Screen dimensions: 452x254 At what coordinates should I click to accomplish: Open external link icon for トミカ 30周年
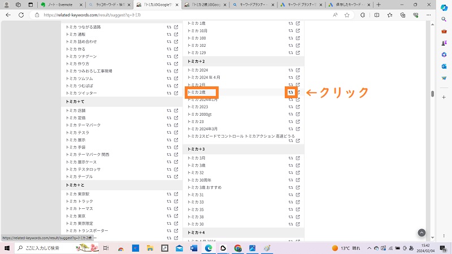pyautogui.click(x=298, y=180)
